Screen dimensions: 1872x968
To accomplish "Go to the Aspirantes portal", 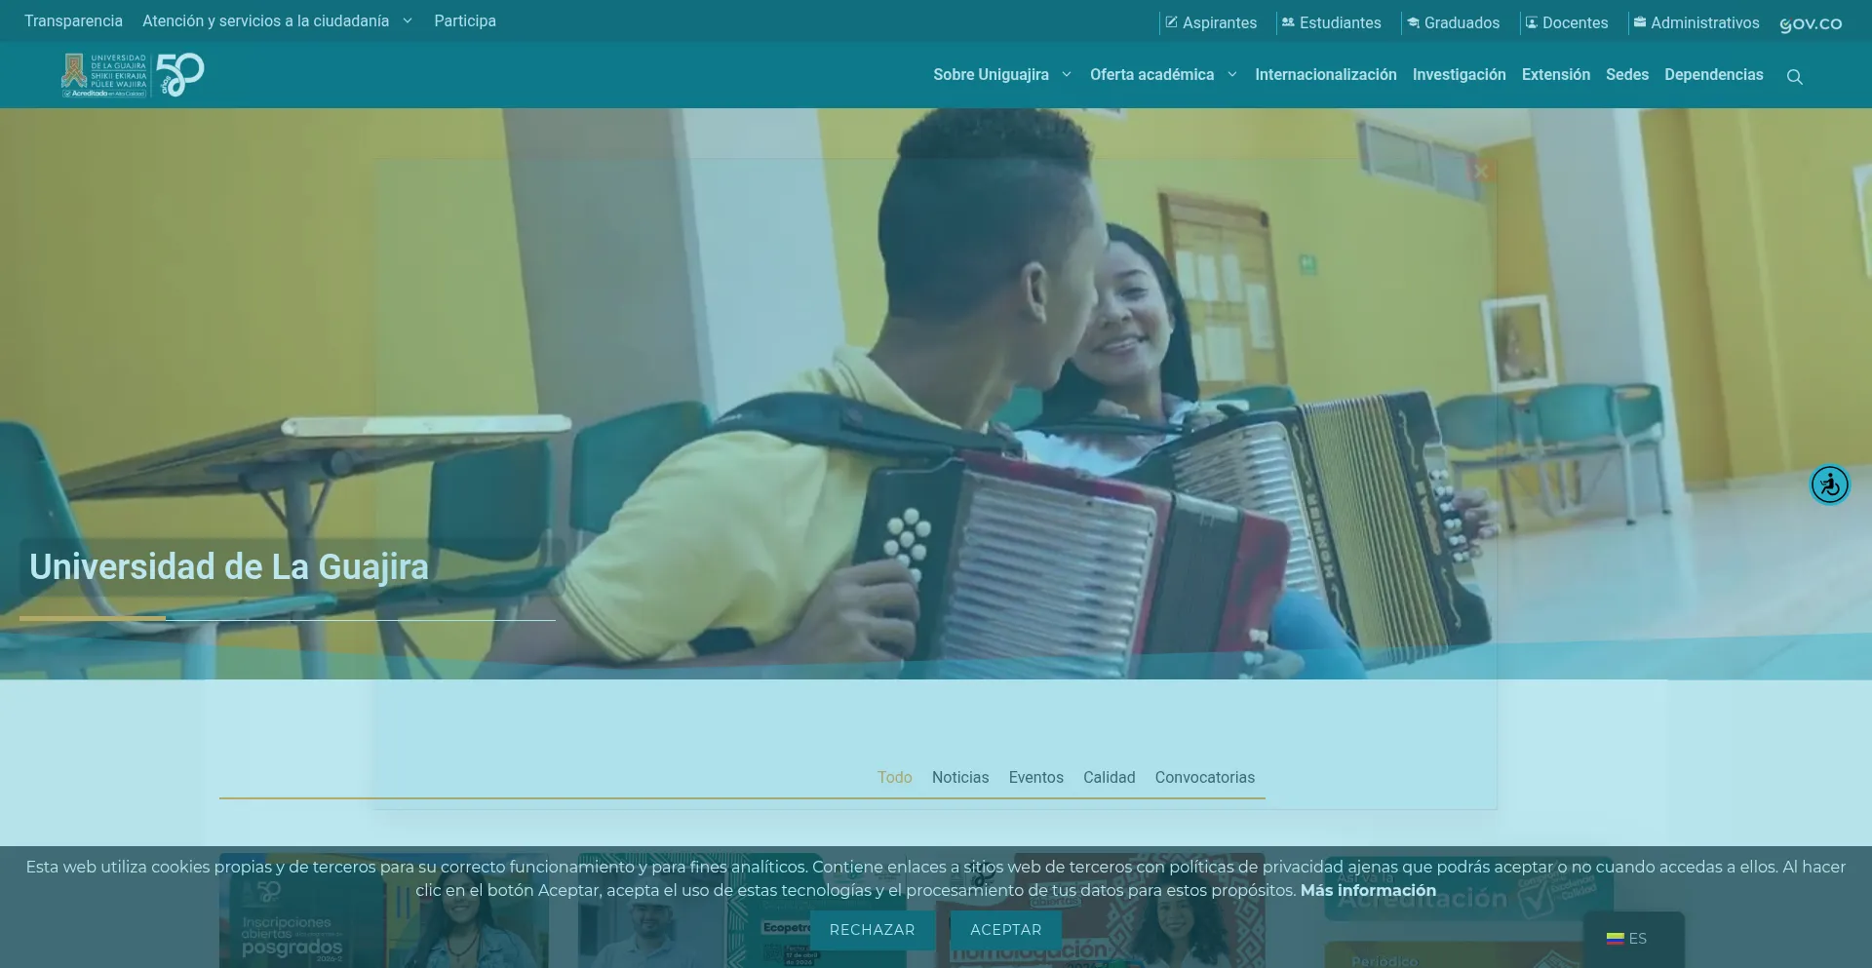I will point(1211,22).
